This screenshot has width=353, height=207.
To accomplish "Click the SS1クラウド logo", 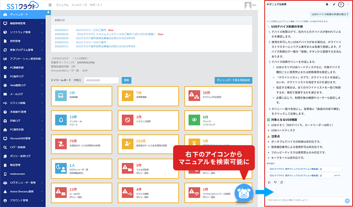I will (22, 5).
